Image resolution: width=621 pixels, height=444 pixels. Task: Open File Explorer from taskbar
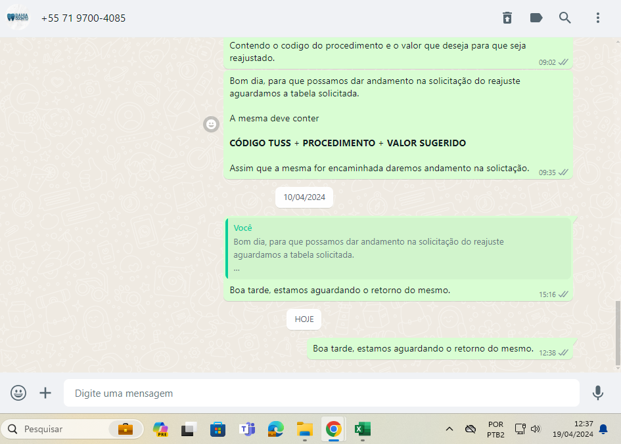[x=304, y=429]
